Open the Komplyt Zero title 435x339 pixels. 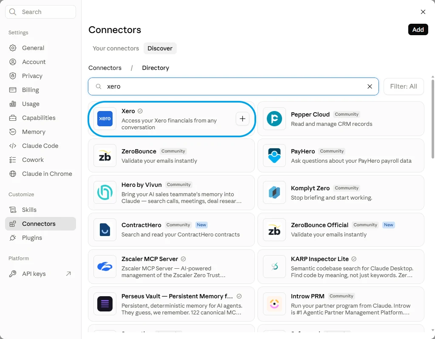(310, 188)
